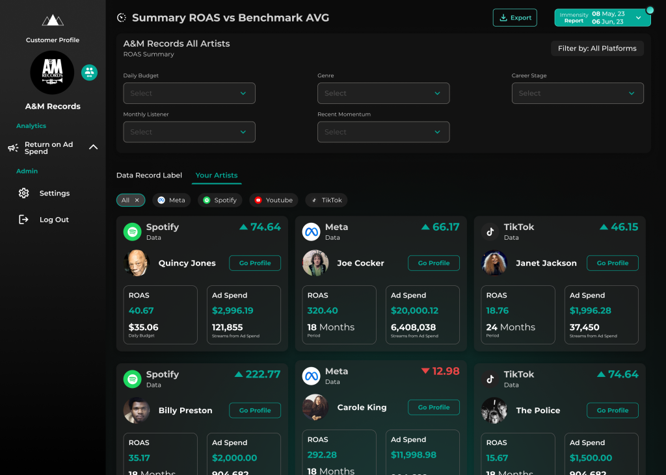Open Billy Preston photo thumbnail
Viewport: 666px width, 475px height.
[137, 410]
